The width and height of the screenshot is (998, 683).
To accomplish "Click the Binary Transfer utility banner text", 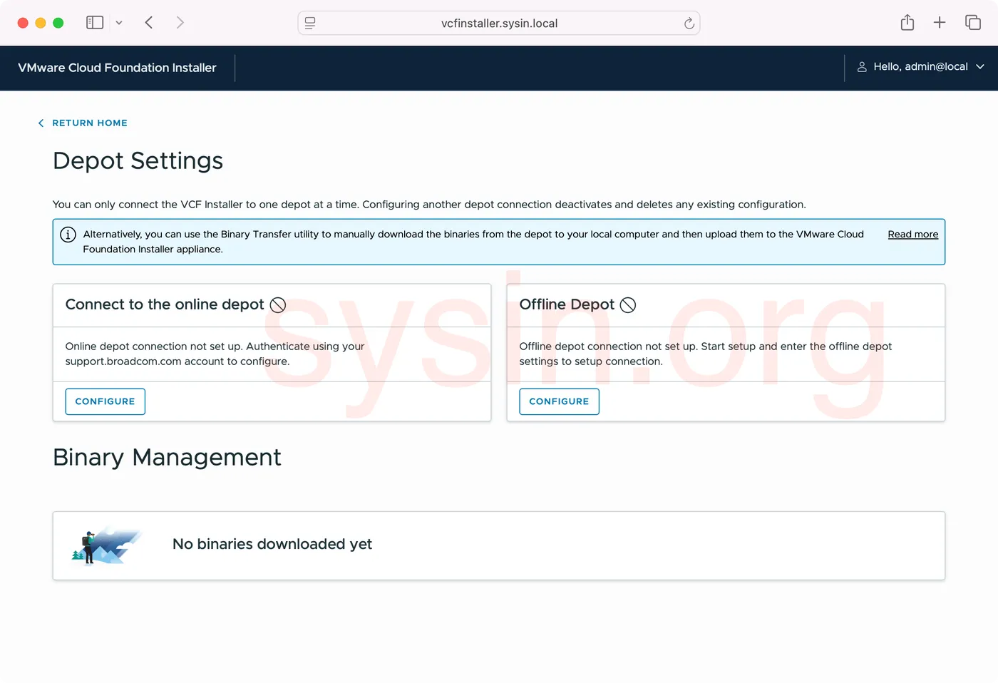I will point(473,242).
